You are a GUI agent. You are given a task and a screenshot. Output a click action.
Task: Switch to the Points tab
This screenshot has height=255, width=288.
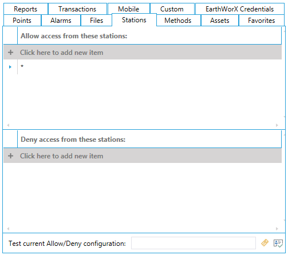click(x=22, y=21)
